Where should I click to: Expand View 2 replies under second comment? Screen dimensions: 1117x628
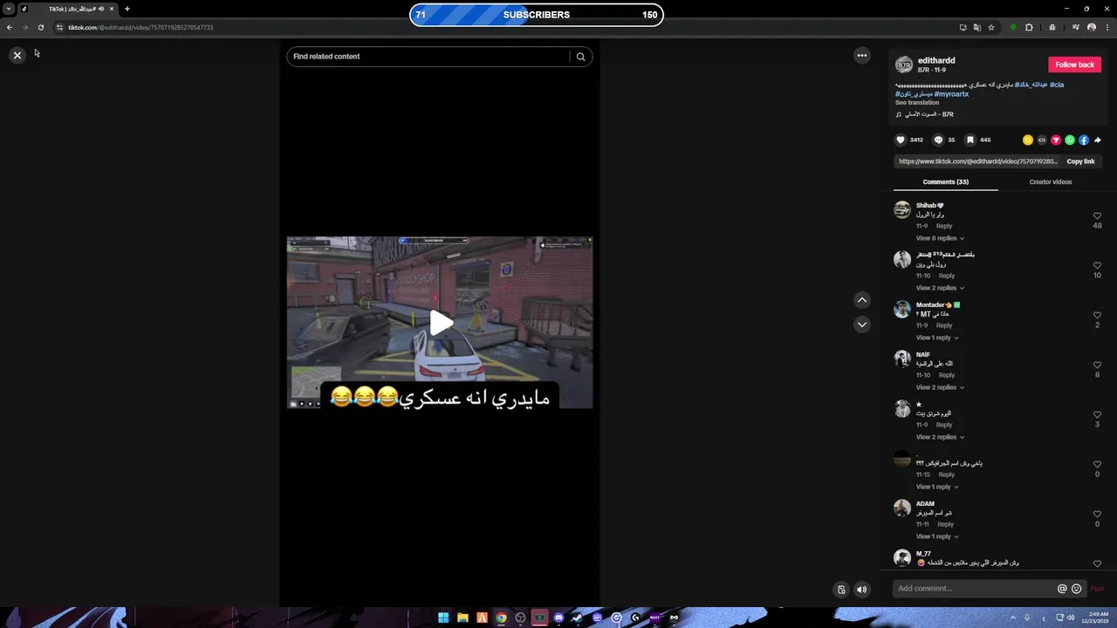click(940, 288)
